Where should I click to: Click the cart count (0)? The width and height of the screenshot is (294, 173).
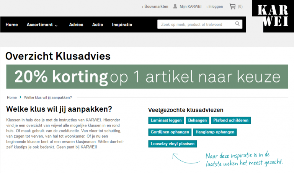240,7
